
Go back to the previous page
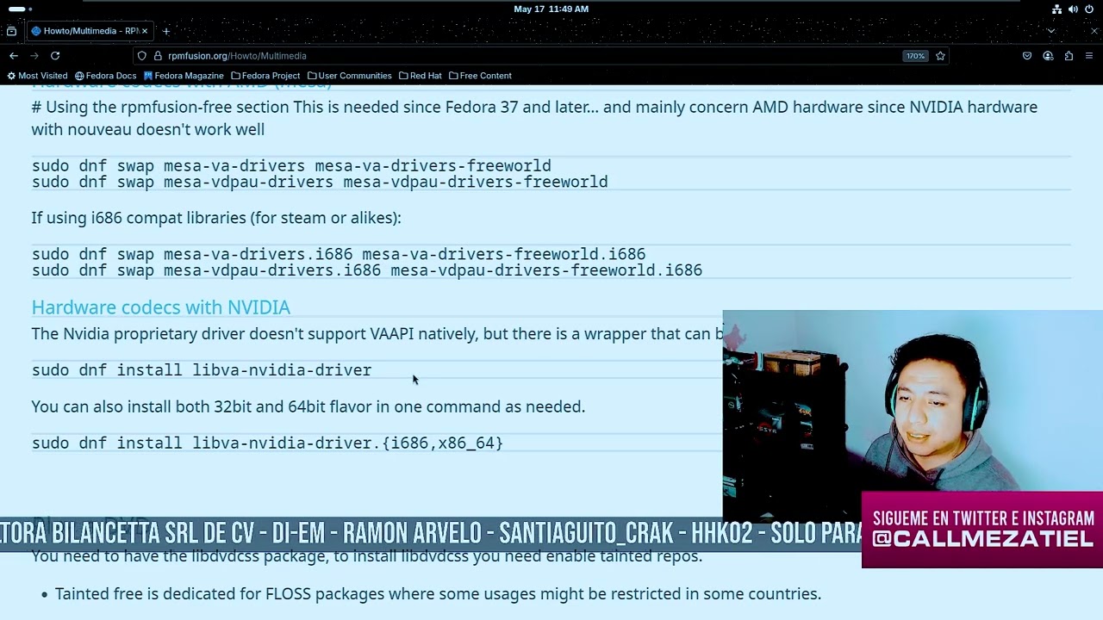14,56
